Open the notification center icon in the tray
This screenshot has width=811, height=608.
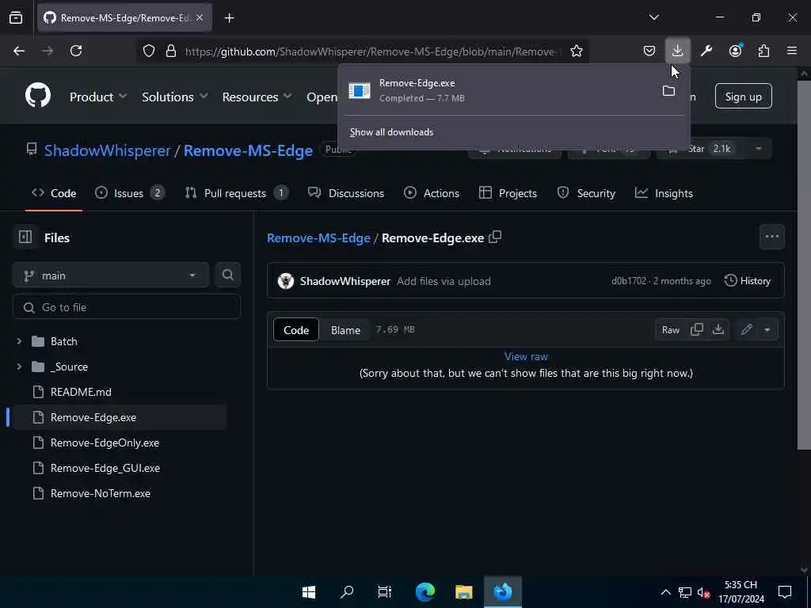coord(785,591)
